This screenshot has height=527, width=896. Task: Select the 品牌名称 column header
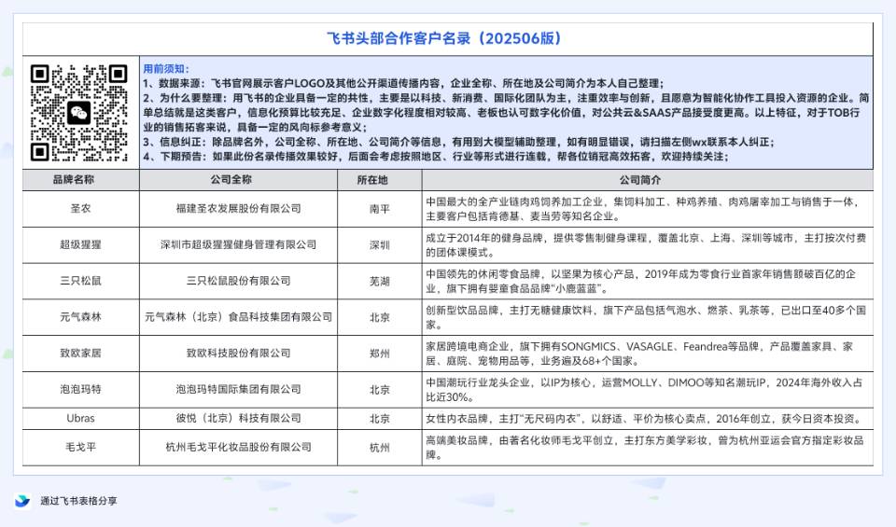click(80, 180)
